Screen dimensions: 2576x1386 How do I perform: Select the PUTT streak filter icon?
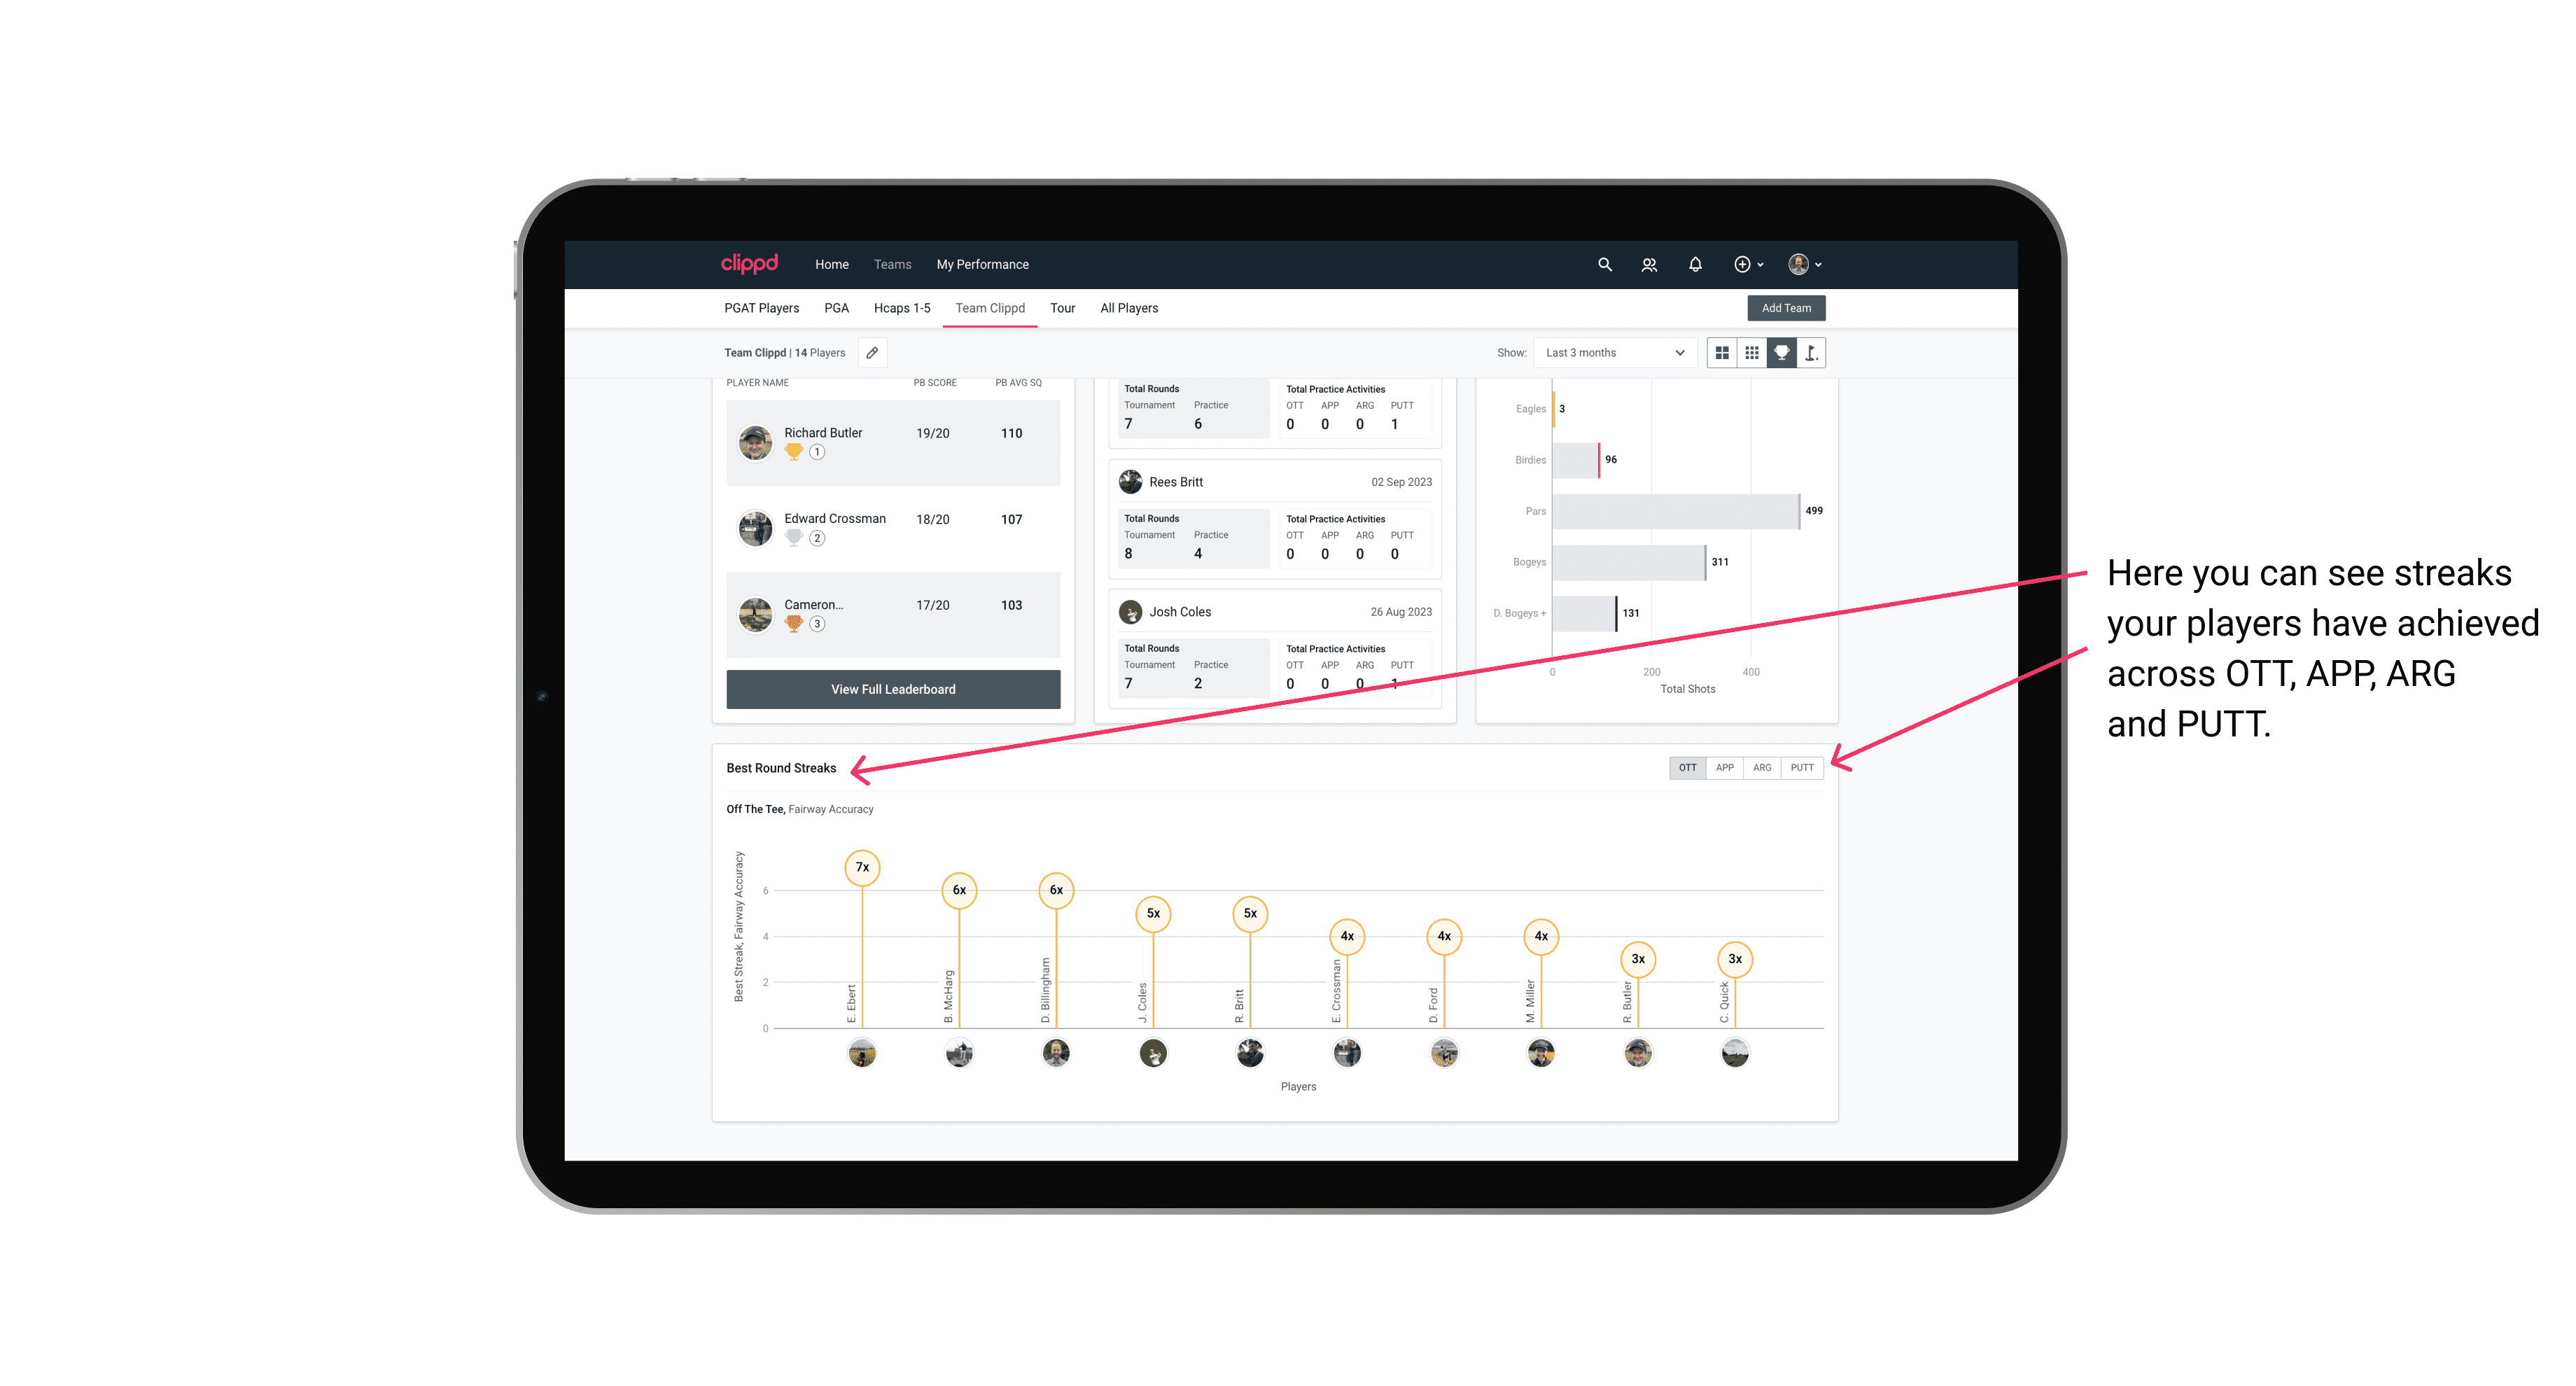coord(1803,766)
